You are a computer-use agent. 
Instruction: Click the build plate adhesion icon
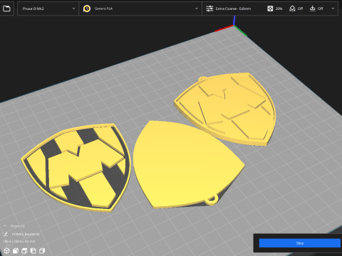pos(312,9)
